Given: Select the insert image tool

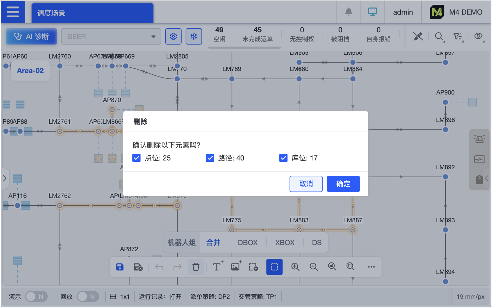Looking at the screenshot, I should coord(235,267).
